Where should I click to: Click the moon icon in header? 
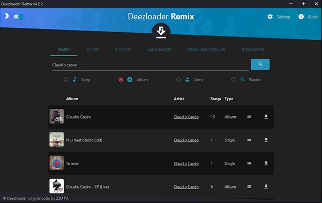(x=6, y=16)
